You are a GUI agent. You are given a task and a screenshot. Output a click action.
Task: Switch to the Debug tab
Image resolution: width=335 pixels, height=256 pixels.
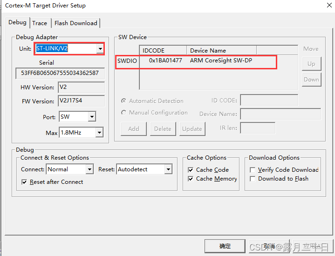coord(18,22)
